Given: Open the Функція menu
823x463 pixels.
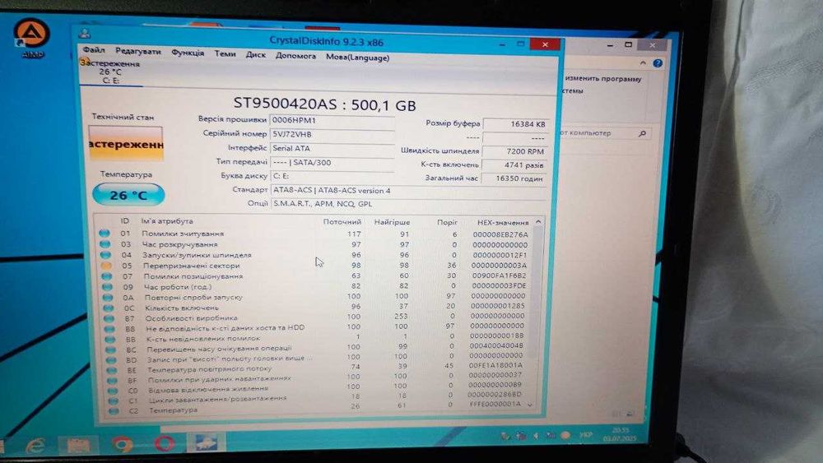Looking at the screenshot, I should pos(188,53).
